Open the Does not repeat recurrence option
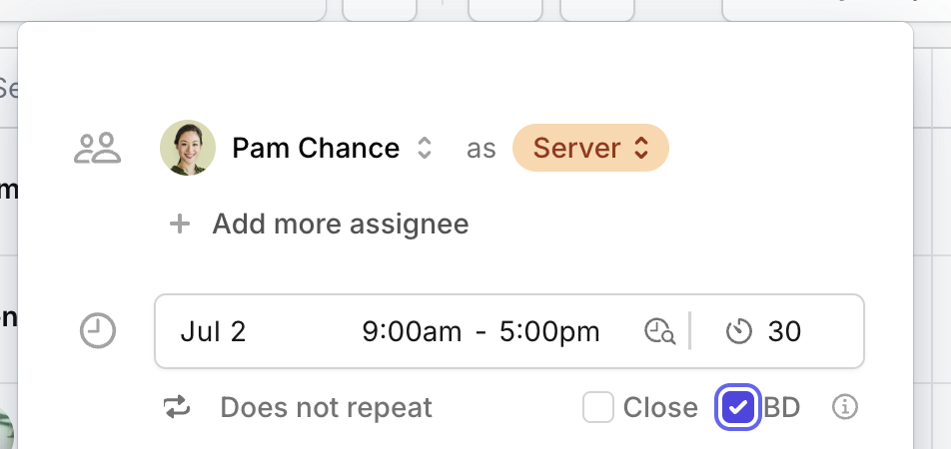The width and height of the screenshot is (951, 449). point(327,407)
